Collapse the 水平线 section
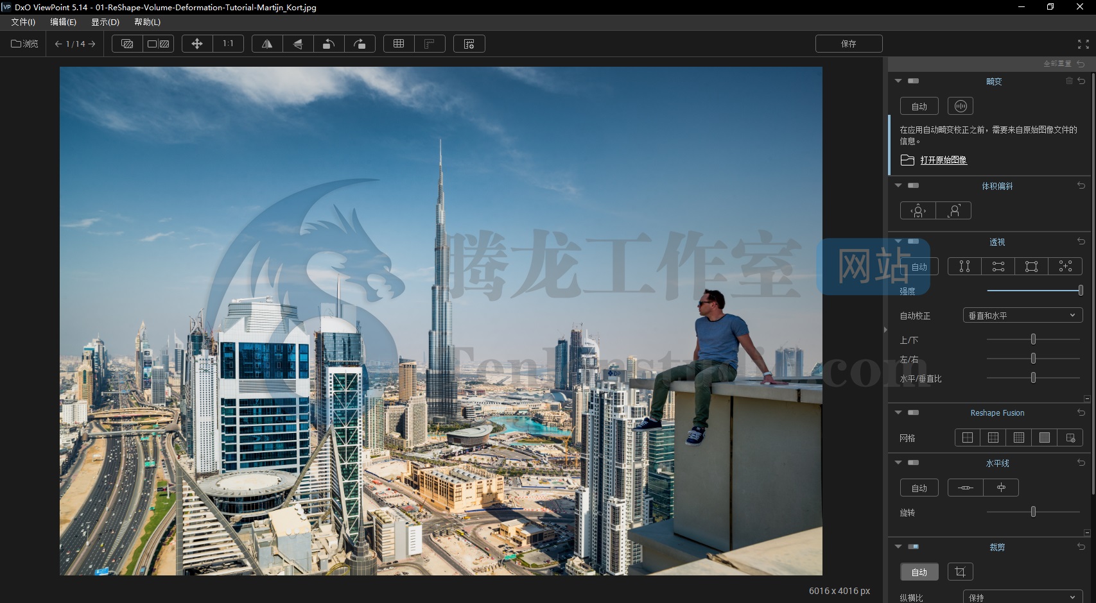Image resolution: width=1096 pixels, height=603 pixels. point(898,463)
